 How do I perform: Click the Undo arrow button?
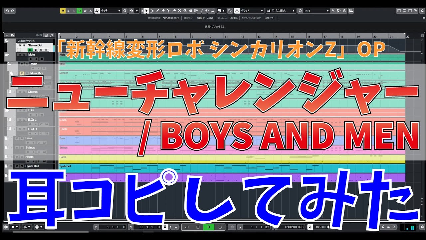(7, 11)
